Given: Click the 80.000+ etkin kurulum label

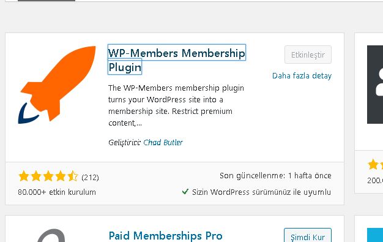Looking at the screenshot, I should tap(57, 192).
